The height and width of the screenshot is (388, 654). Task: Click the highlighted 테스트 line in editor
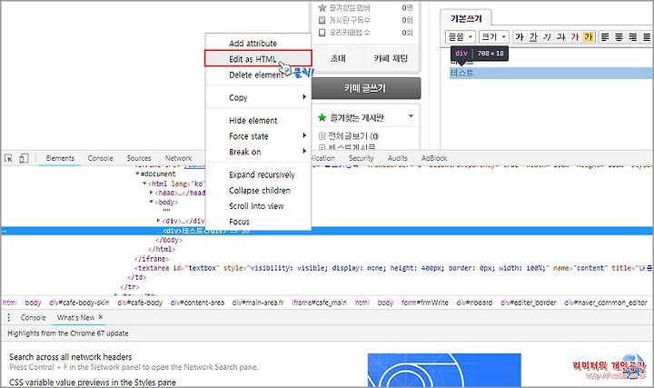(551, 73)
